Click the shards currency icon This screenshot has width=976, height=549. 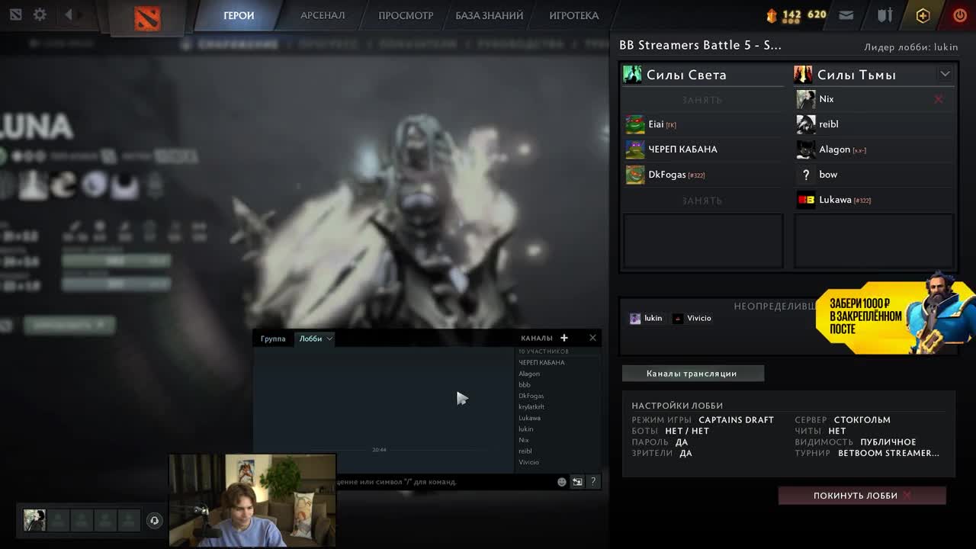point(772,15)
